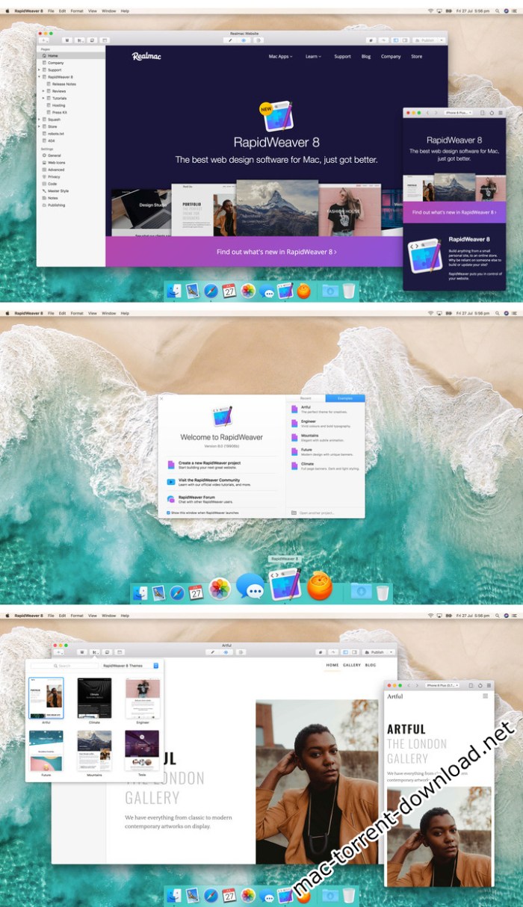Screen dimensions: 523x907
Task: Collapse the RapidWeaver 8 page in Realmac sidebar
Action: click(40, 77)
